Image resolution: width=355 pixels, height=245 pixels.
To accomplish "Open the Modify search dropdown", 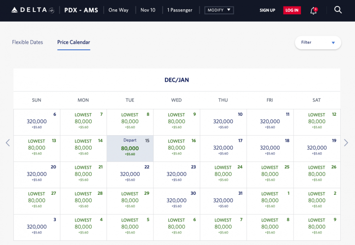I will 219,10.
